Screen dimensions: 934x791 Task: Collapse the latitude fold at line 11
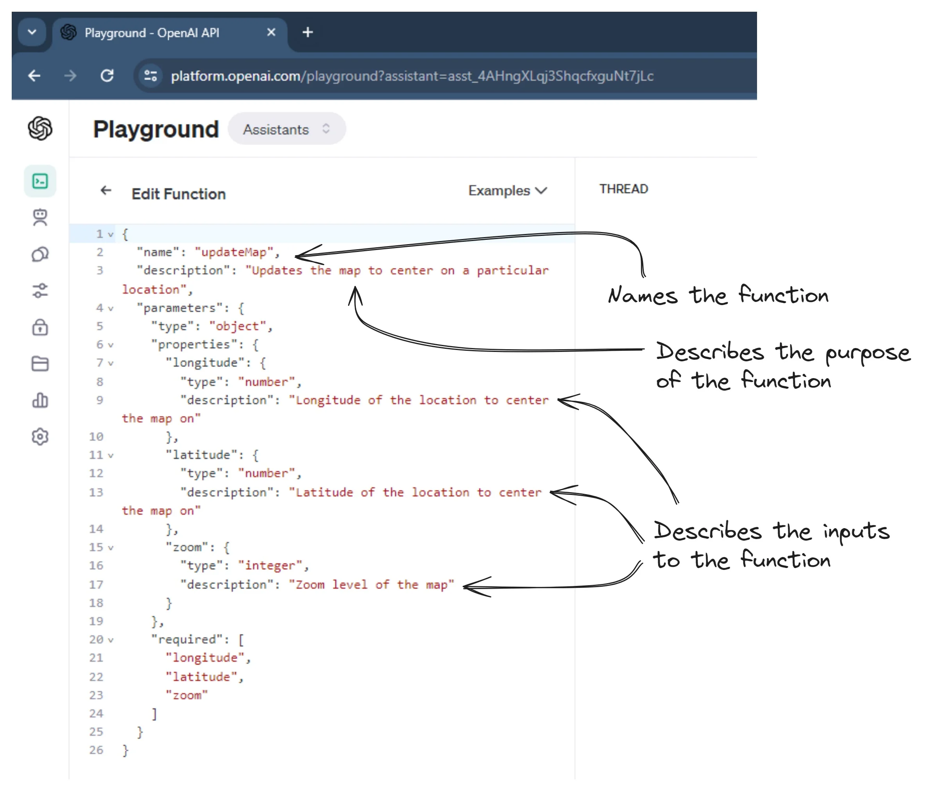pos(110,455)
